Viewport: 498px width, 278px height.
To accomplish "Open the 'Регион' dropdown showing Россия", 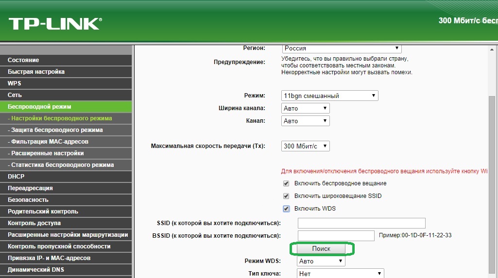I will tap(342, 48).
